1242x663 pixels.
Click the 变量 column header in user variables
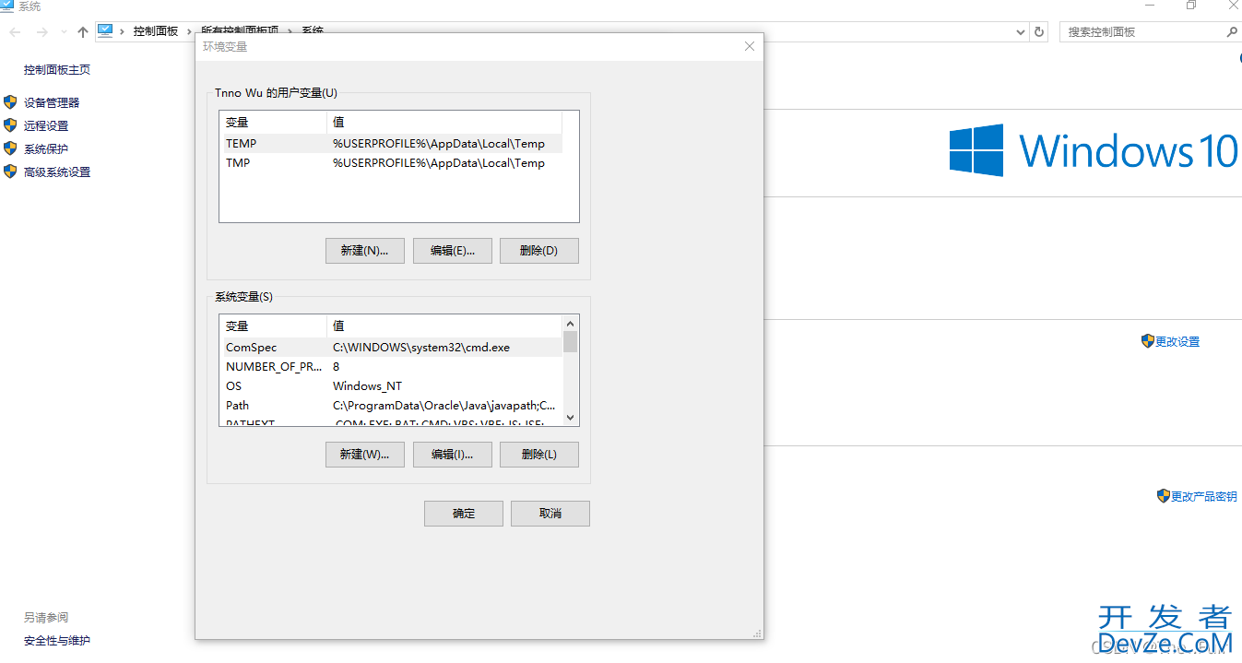(x=273, y=123)
